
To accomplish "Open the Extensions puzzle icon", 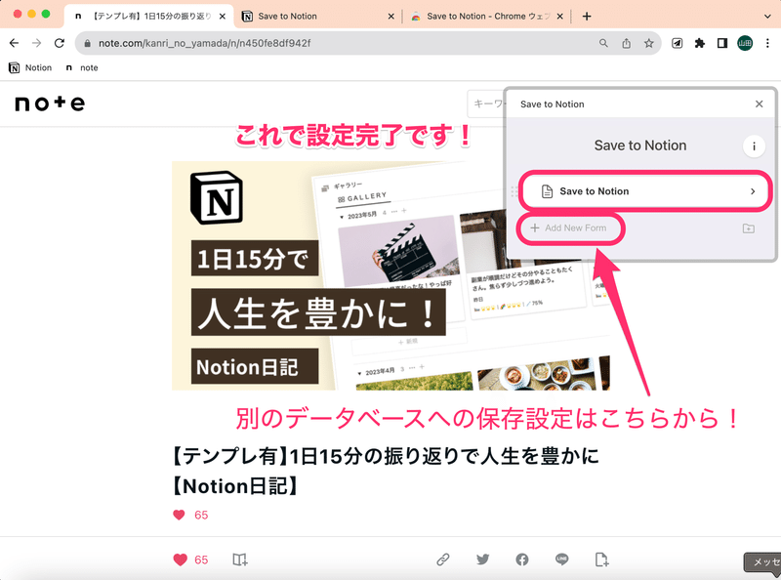I will click(700, 43).
